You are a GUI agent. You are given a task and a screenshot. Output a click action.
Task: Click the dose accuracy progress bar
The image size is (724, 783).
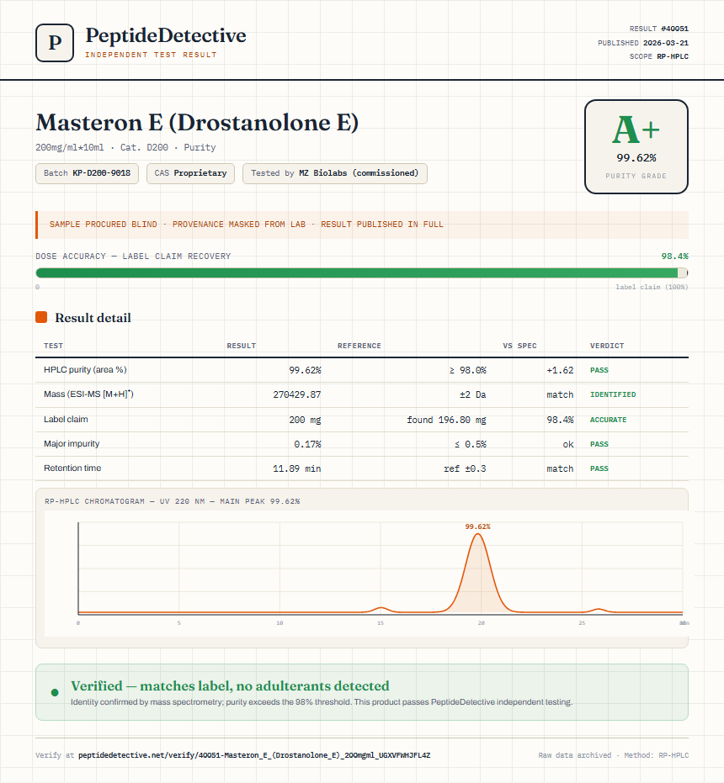(361, 272)
